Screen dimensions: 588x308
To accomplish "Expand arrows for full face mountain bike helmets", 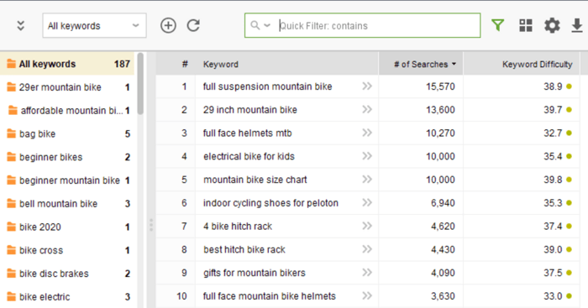I will (x=367, y=295).
